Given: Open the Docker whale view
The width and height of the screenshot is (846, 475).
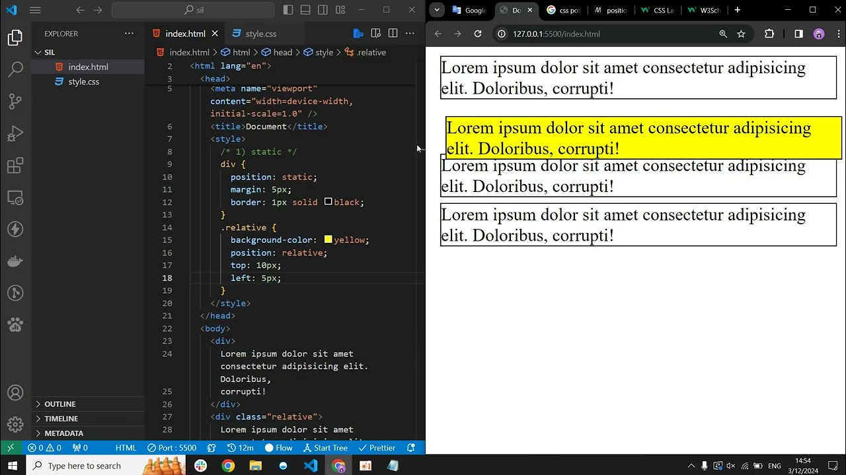Looking at the screenshot, I should (x=15, y=261).
